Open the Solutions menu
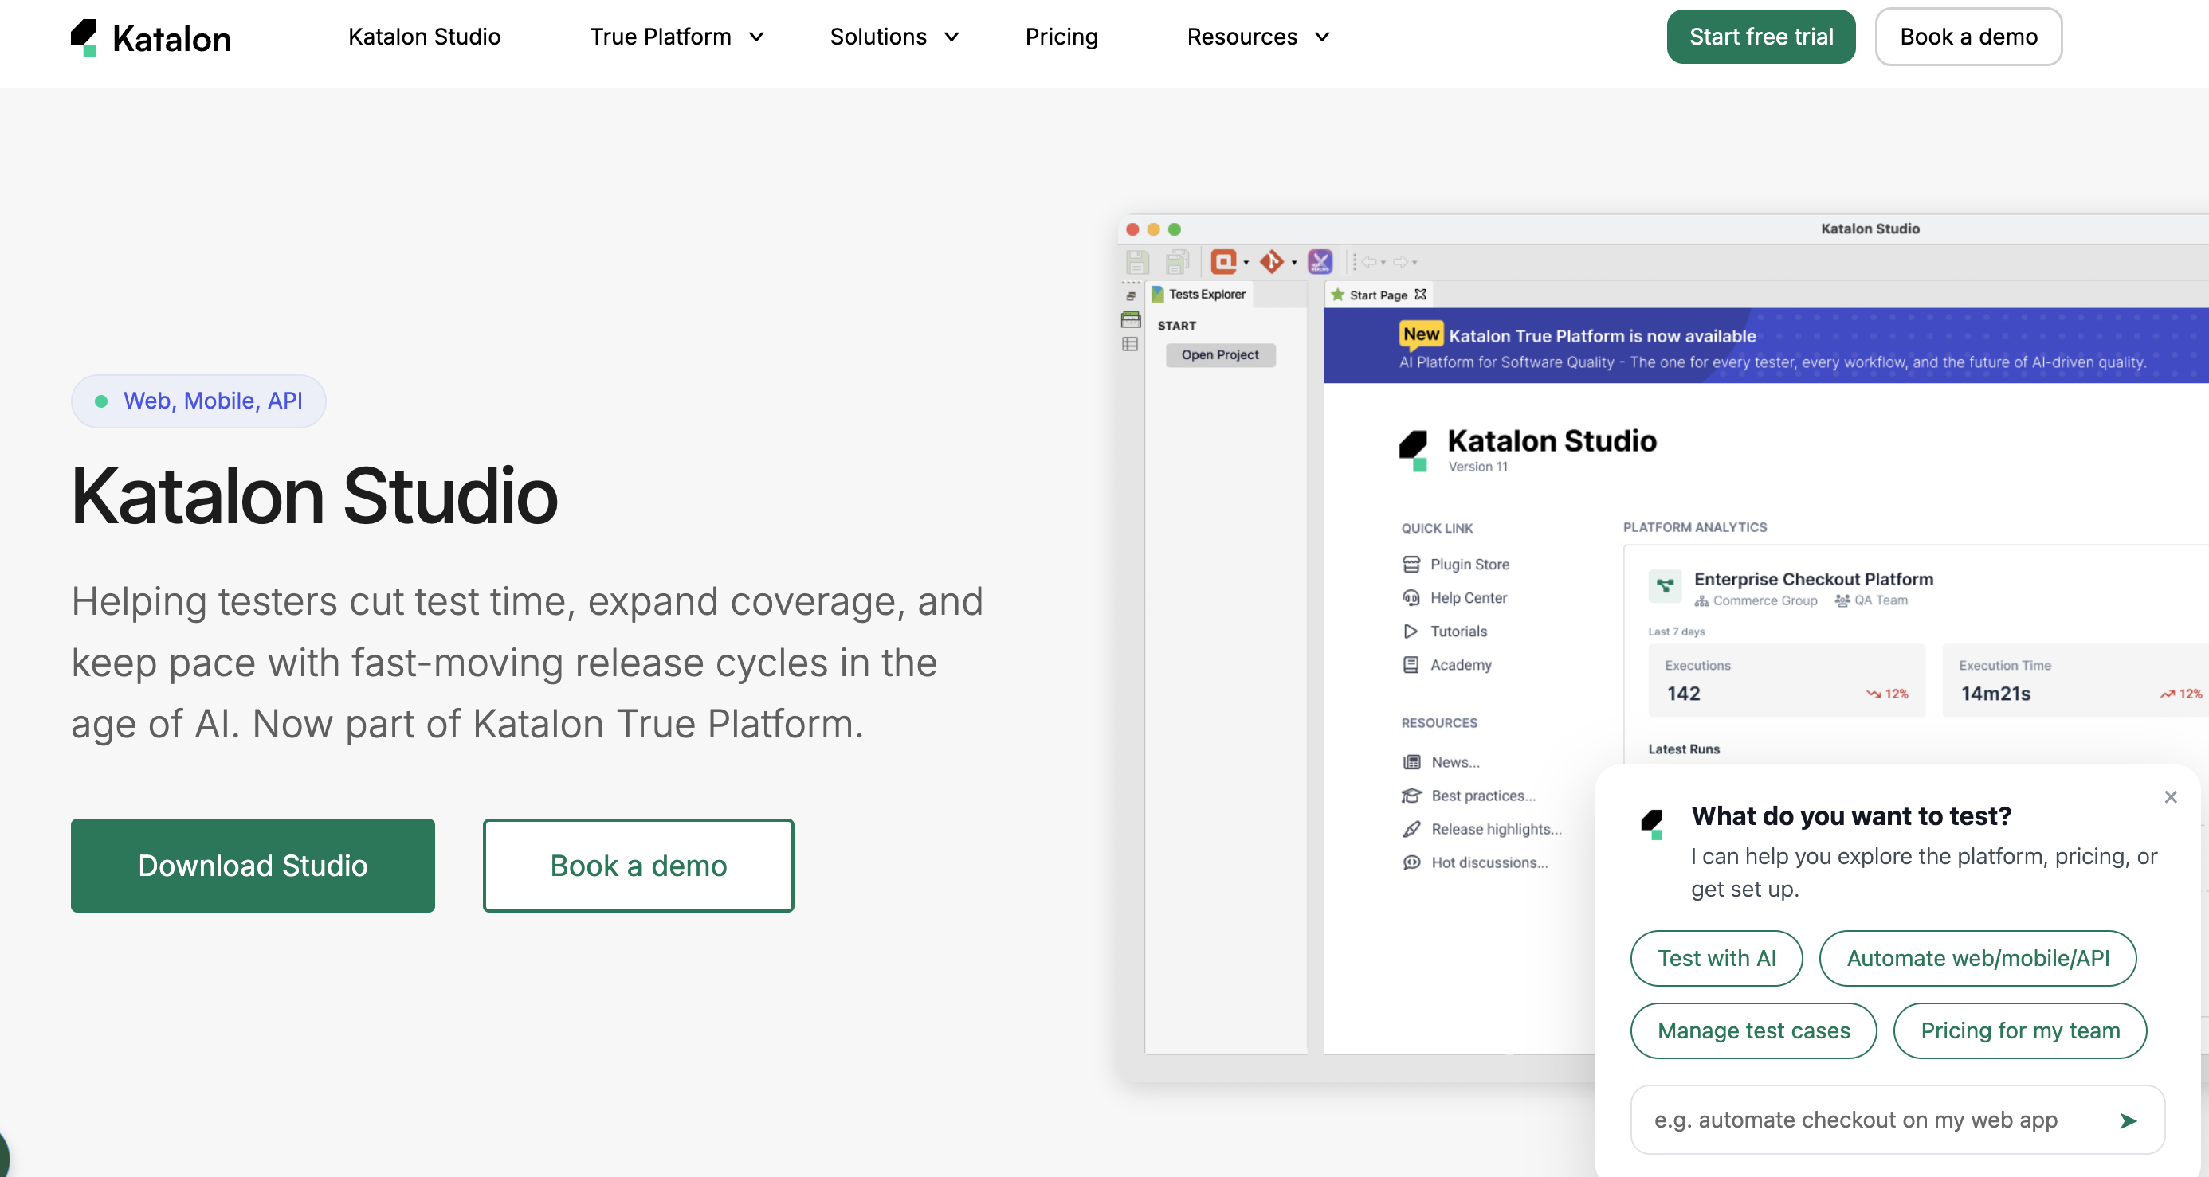Screen dimensions: 2209x1177 click(x=878, y=37)
